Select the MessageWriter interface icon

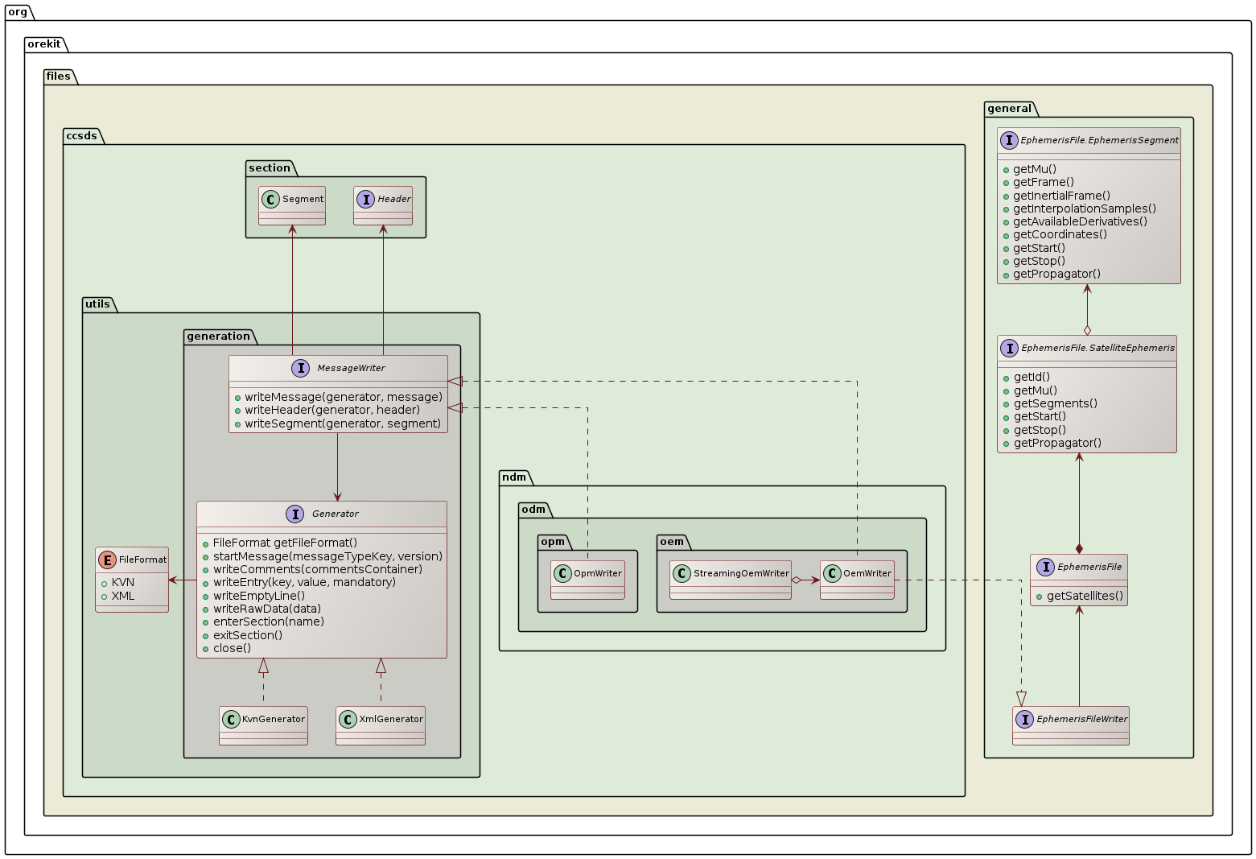(301, 368)
